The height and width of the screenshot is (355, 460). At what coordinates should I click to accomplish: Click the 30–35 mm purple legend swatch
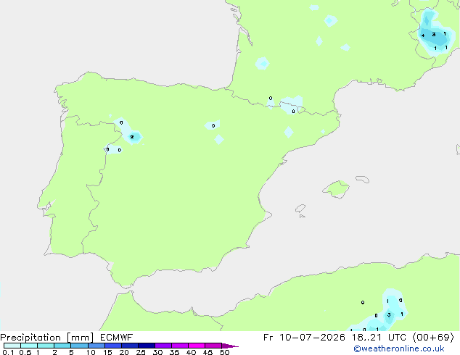(163, 346)
